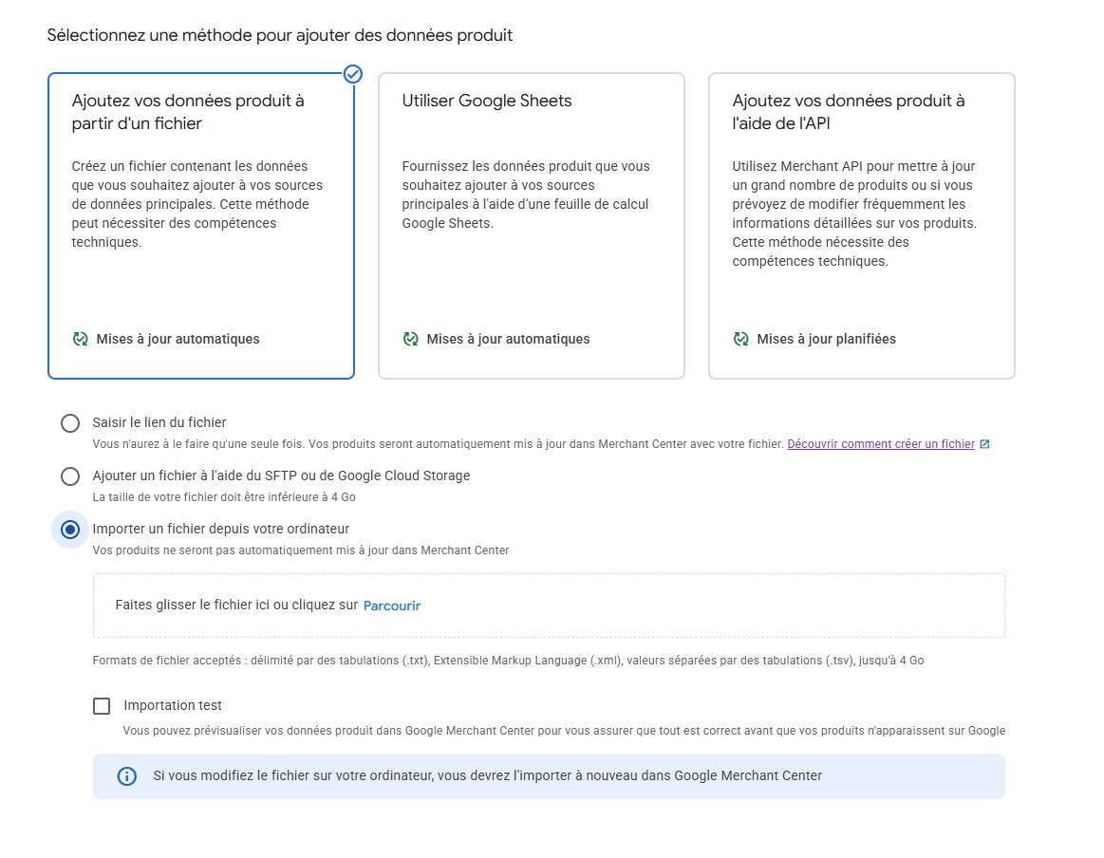Choose the 'Ajoutez vos données produit à l'aide de l'API' card
Image resolution: width=1104 pixels, height=858 pixels.
tap(861, 226)
